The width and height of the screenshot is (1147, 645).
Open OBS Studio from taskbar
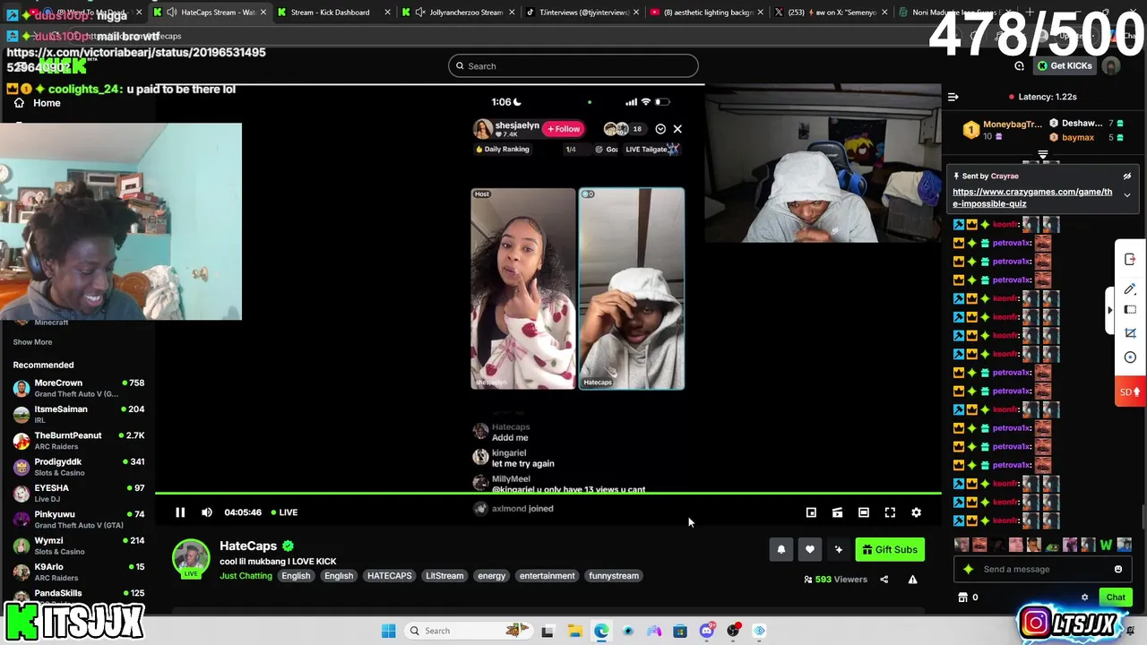733,631
